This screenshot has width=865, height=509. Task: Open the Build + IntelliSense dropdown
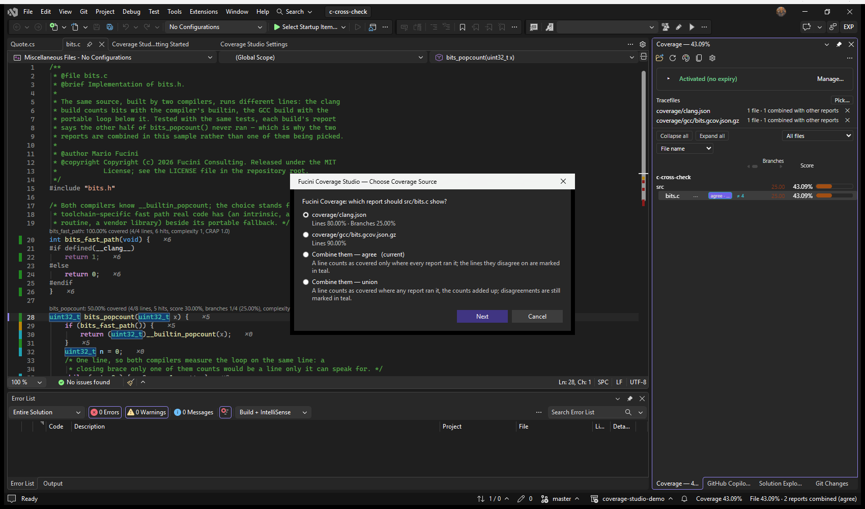pos(273,412)
